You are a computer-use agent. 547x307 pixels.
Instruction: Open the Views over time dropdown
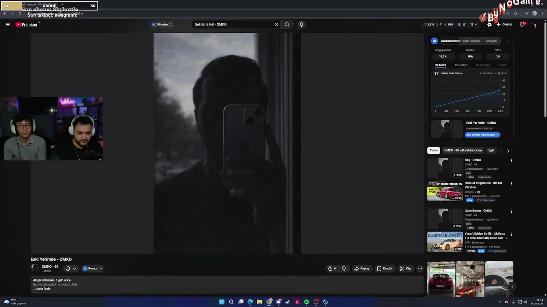click(x=452, y=73)
